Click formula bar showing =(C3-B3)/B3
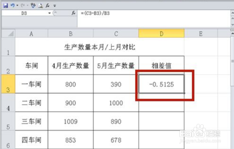234x149 pixels. [x=154, y=18]
